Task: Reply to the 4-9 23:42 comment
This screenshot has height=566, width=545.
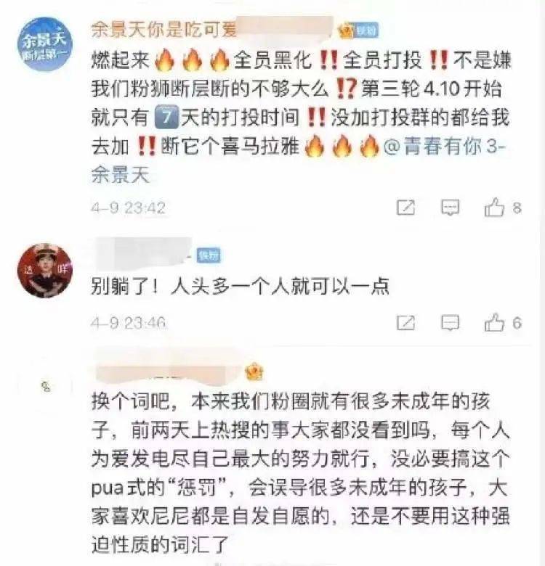Action: coord(451,208)
